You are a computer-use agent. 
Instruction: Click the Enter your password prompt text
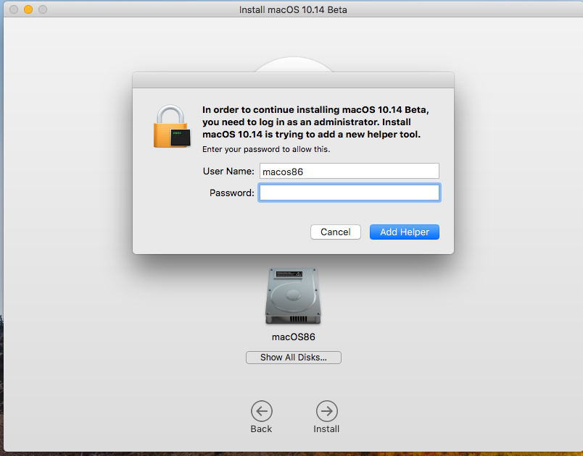point(266,149)
